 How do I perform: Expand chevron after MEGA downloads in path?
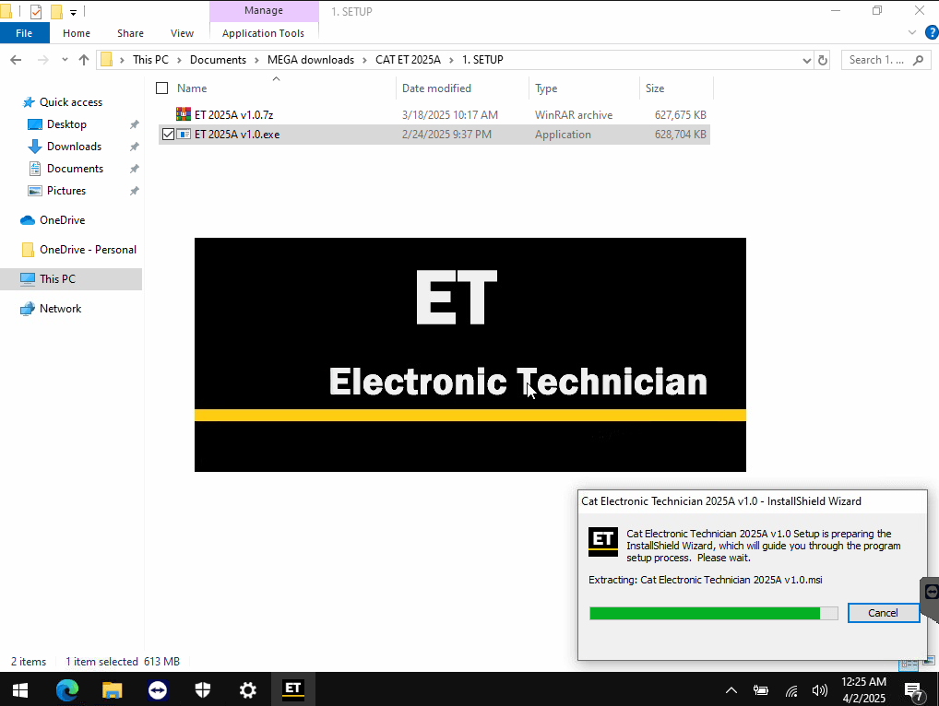tap(364, 60)
